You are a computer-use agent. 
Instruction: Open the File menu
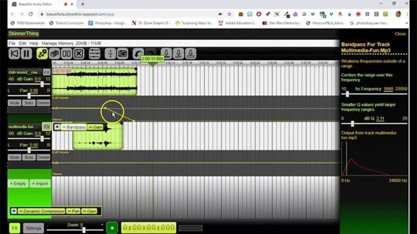(x=12, y=43)
